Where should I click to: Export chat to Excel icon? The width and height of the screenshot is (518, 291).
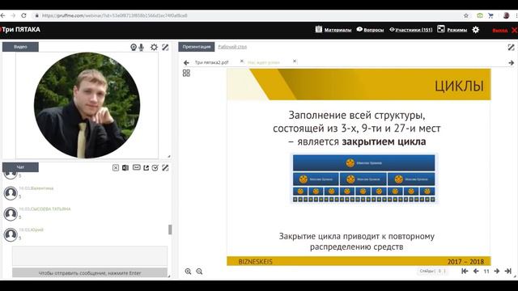click(125, 168)
